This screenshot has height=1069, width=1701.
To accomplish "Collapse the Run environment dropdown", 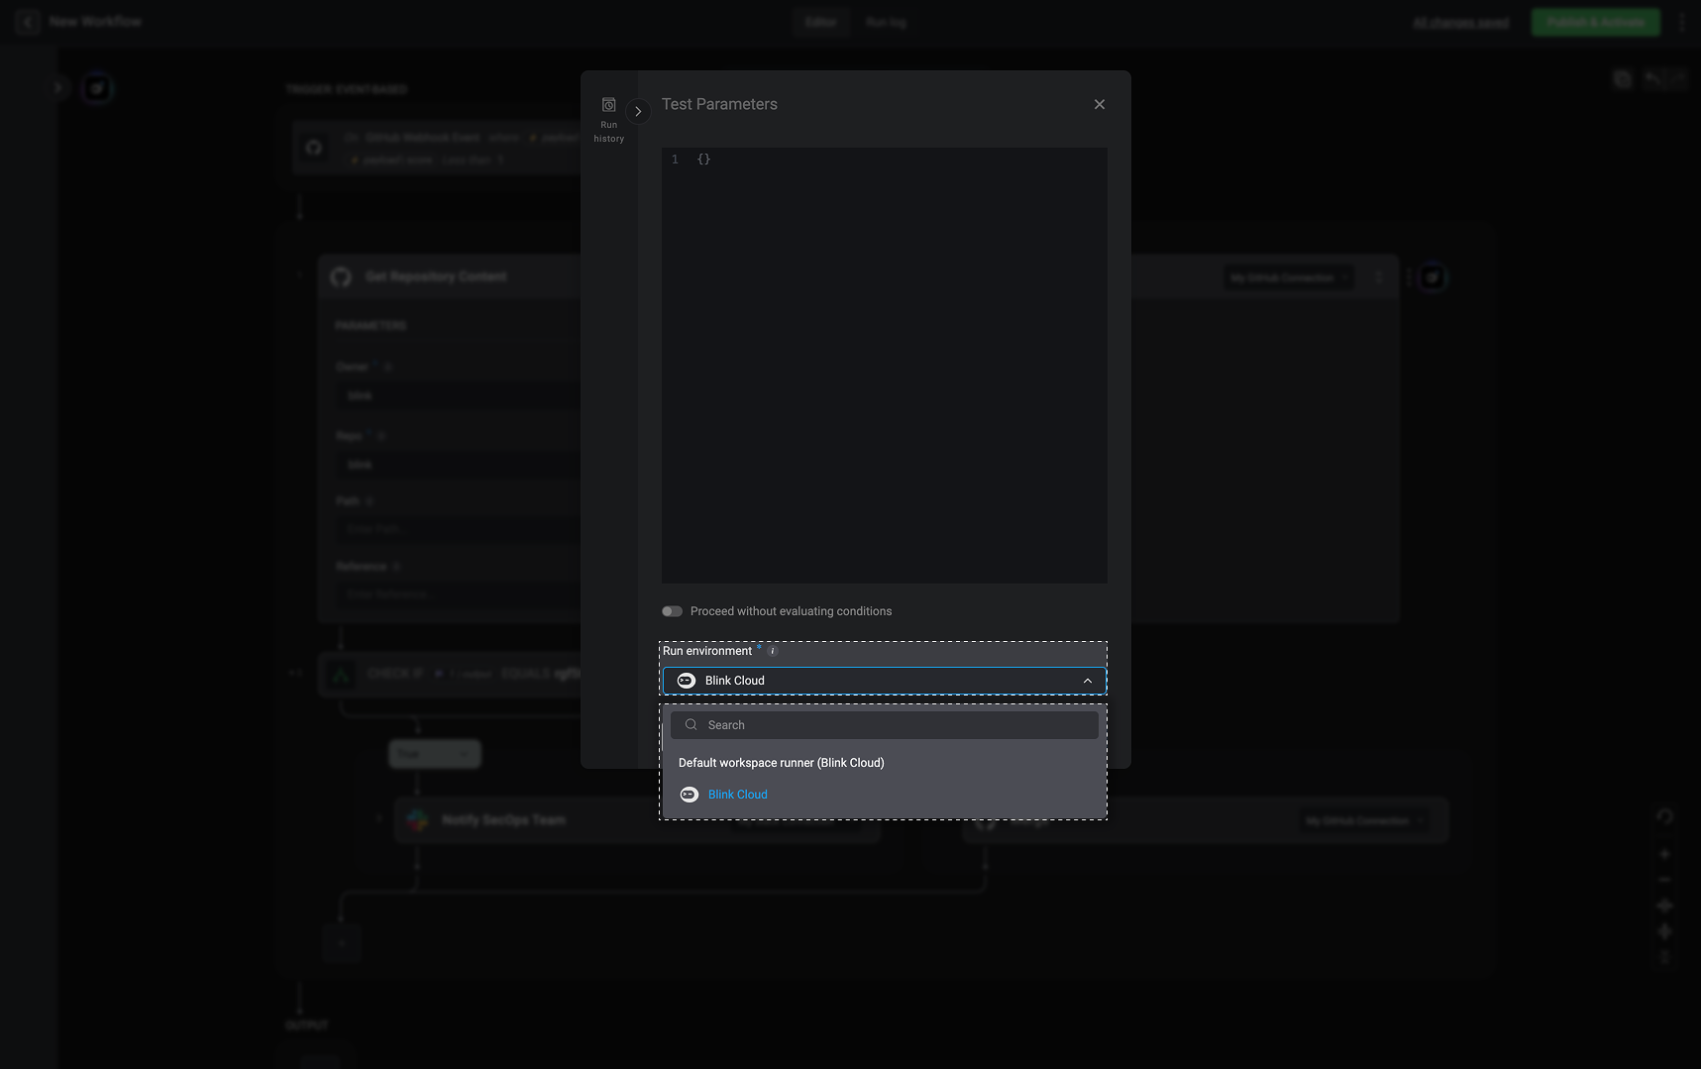I will (x=1087, y=681).
